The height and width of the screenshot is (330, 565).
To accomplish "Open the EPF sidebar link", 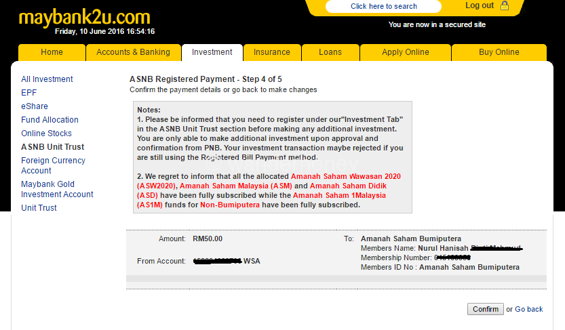I will coord(28,93).
